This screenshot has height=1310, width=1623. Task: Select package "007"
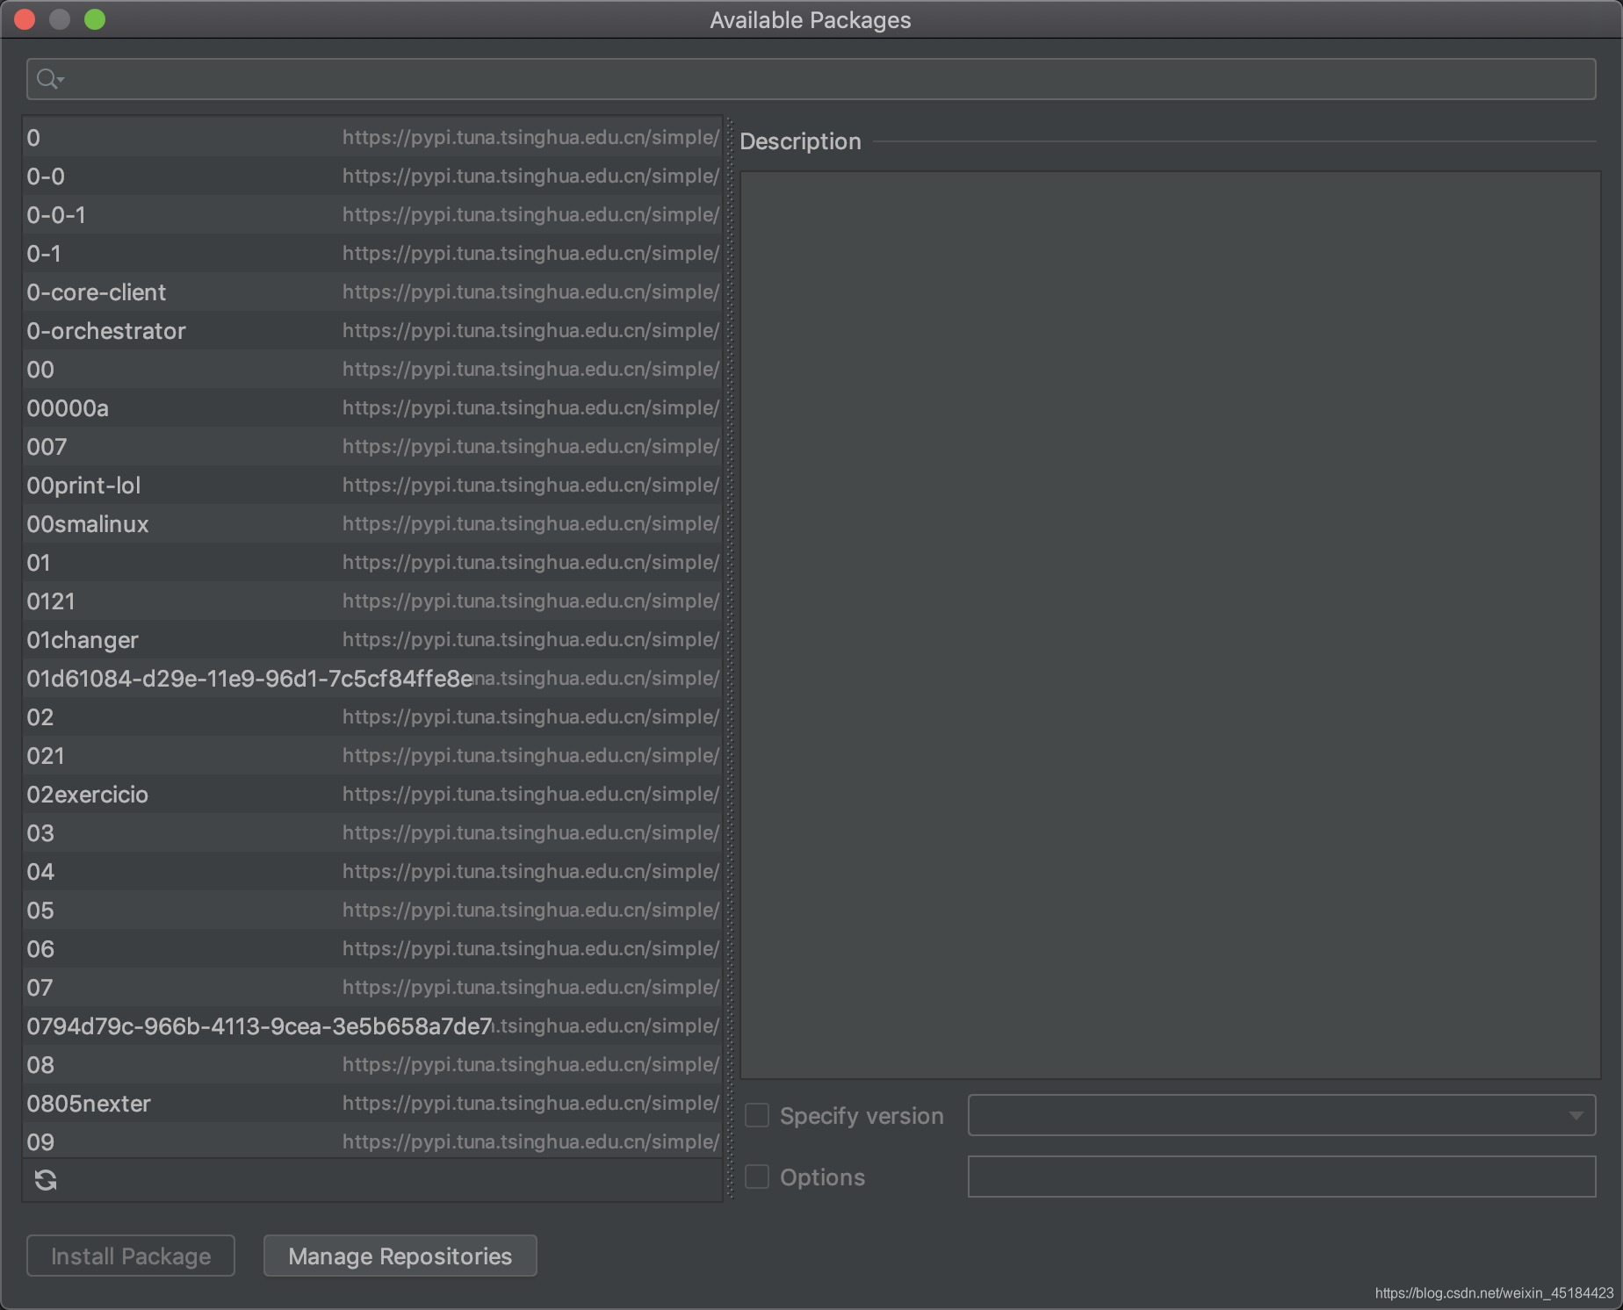[x=372, y=446]
